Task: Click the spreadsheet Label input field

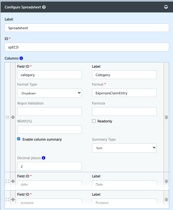Action: [x=87, y=28]
